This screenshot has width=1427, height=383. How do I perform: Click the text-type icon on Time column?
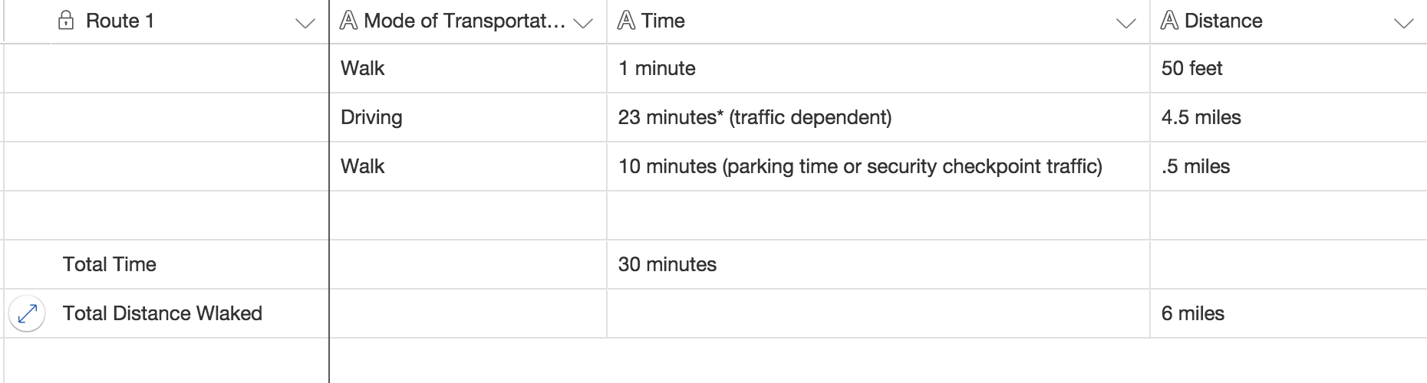click(626, 21)
